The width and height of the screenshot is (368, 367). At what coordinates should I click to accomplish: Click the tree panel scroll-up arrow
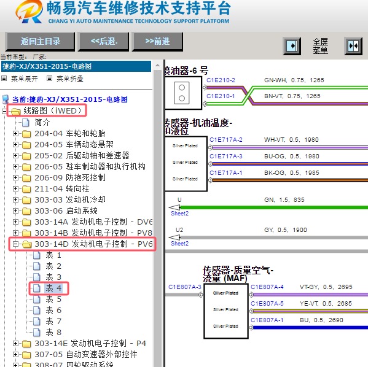pyautogui.click(x=157, y=66)
